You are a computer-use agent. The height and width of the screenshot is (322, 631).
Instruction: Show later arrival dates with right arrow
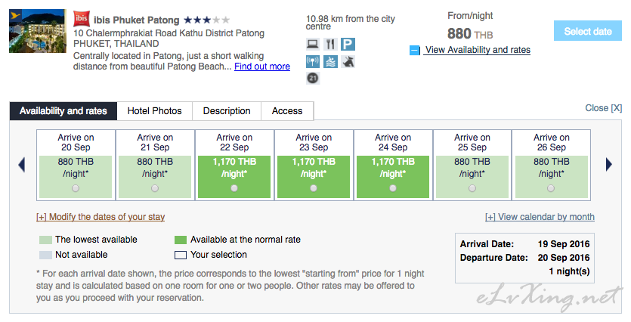608,164
